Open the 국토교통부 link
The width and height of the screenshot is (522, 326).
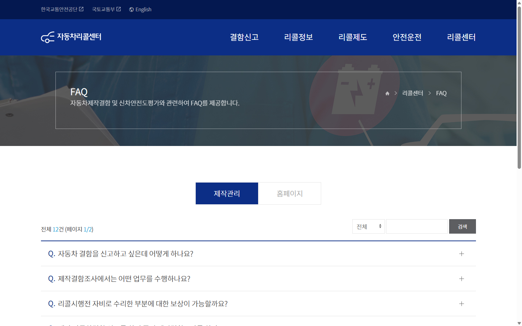(x=103, y=9)
